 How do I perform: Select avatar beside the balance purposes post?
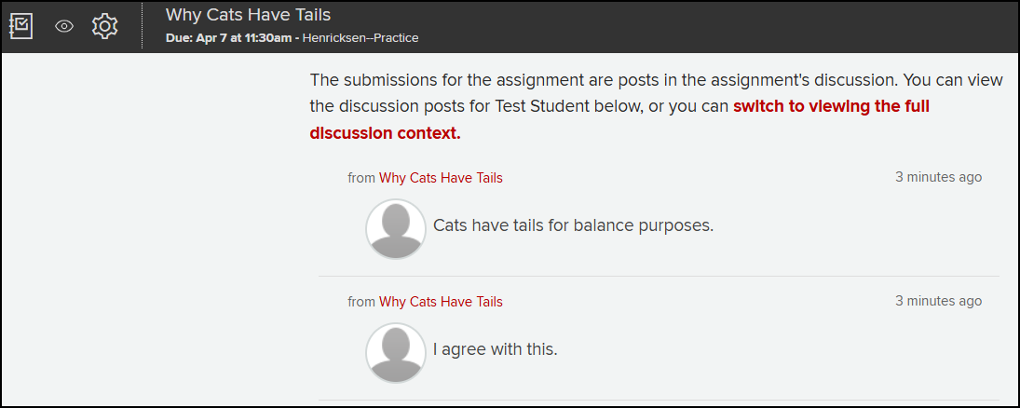(x=396, y=229)
